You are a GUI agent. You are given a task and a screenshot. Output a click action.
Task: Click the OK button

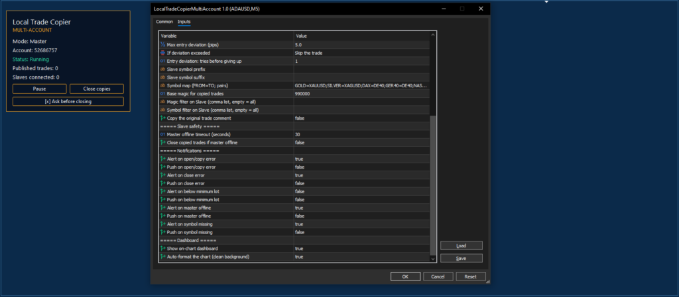click(x=405, y=276)
